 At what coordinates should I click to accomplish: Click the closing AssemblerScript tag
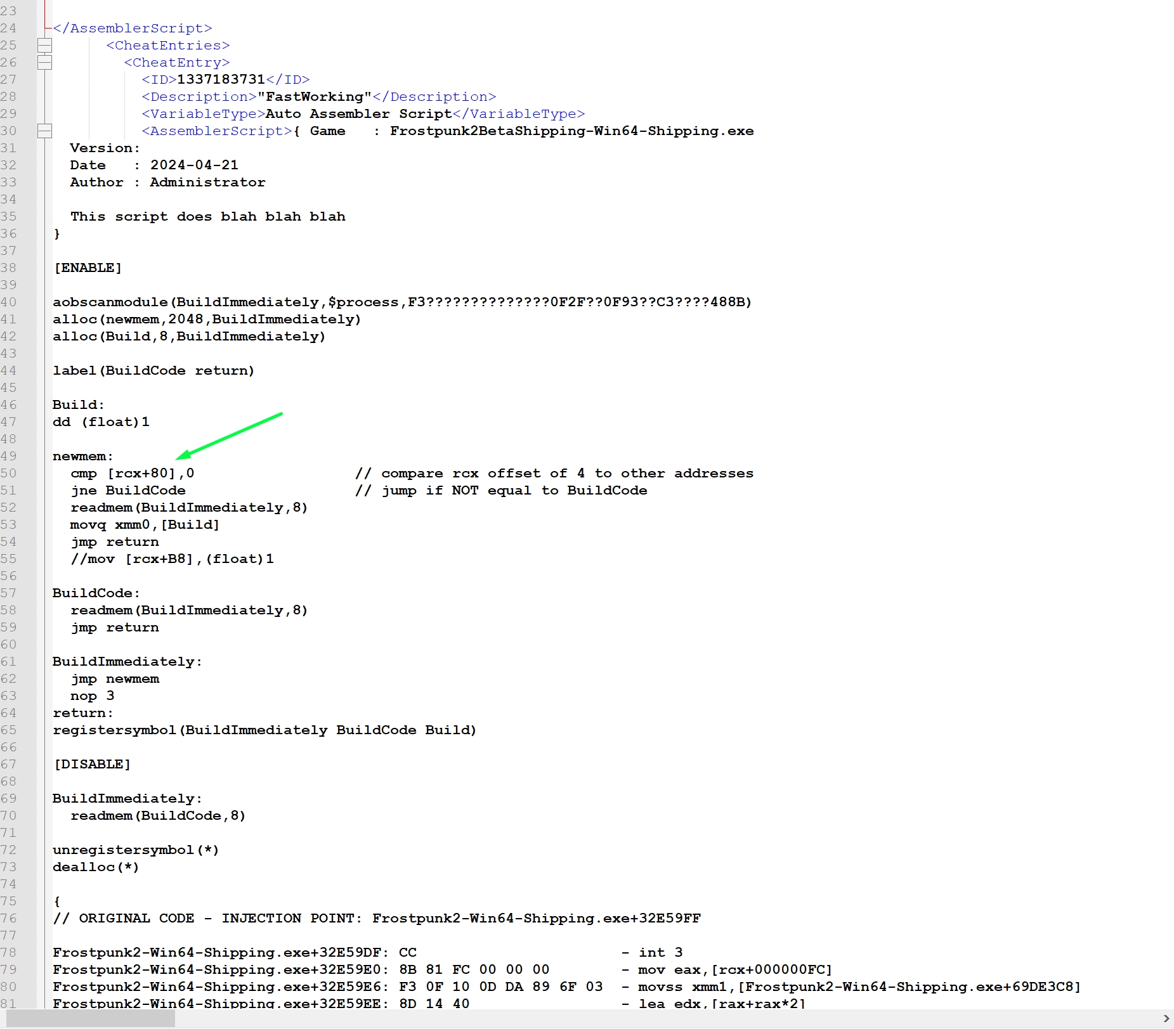133,29
